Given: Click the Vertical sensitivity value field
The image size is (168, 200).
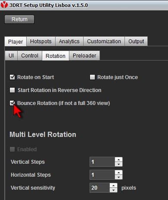Looking at the screenshot, I should pos(100,188).
